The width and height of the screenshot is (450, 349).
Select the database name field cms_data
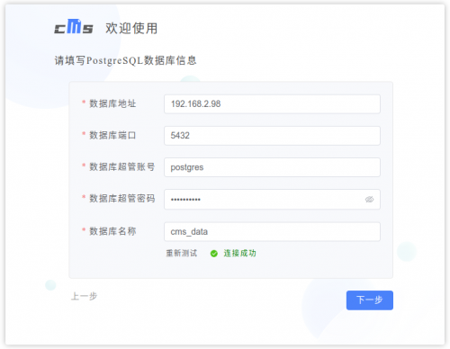click(272, 231)
